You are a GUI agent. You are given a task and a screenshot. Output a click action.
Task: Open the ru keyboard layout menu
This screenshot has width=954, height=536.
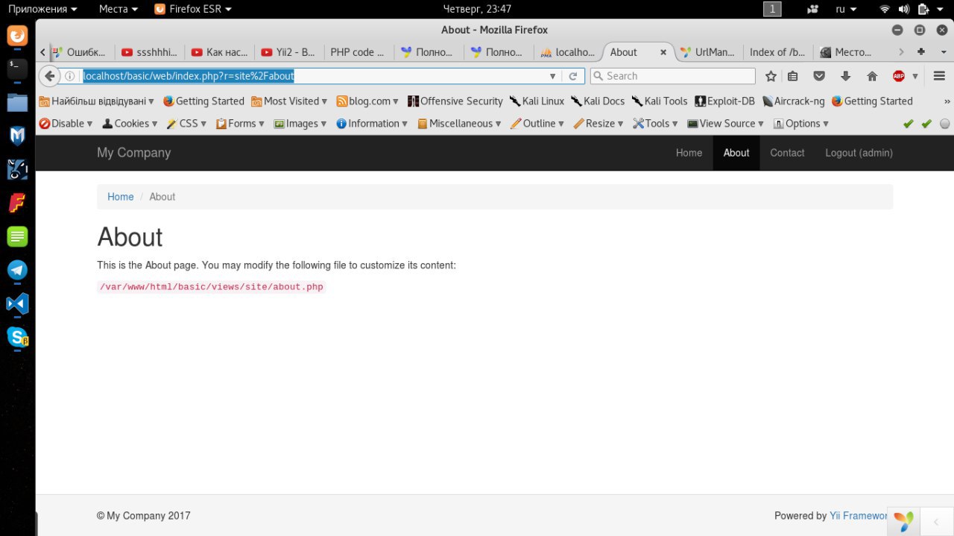tap(846, 9)
